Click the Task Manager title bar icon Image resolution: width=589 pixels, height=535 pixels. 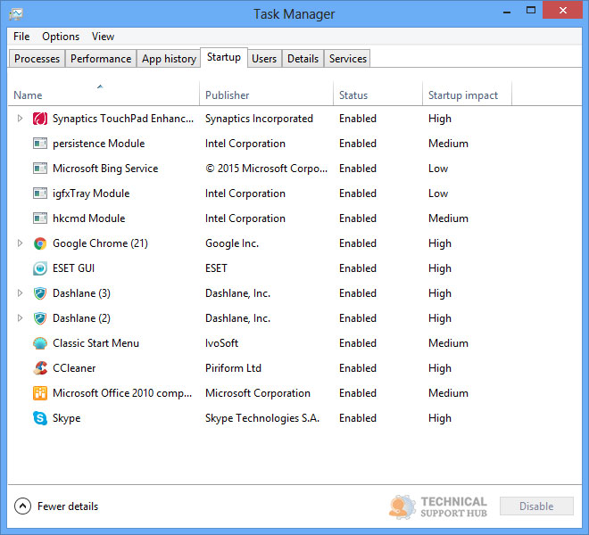pos(16,14)
